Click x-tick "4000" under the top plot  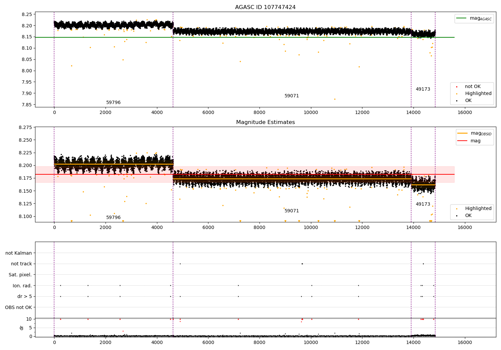pos(157,113)
